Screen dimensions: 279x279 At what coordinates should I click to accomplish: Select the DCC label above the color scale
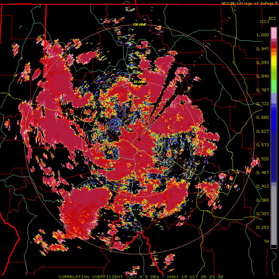coord(272,19)
